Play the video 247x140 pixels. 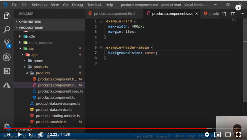[20, 134]
